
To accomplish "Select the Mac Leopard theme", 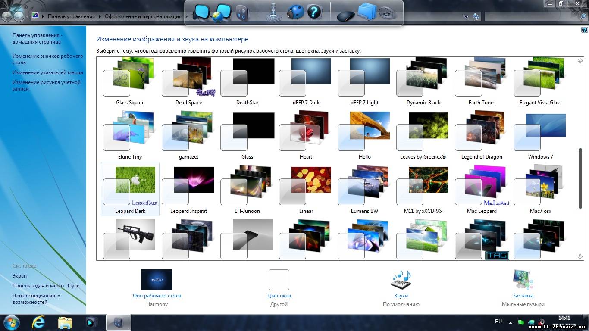I will [482, 189].
